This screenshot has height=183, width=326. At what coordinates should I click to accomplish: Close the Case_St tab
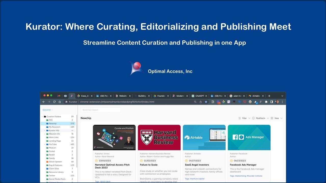(92, 96)
